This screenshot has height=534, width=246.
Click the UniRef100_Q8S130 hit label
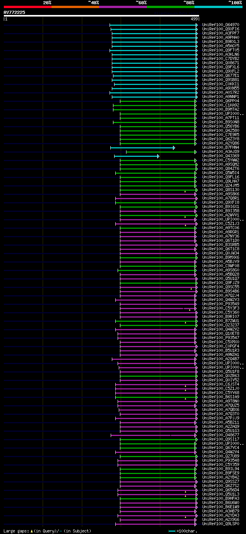pos(221,190)
